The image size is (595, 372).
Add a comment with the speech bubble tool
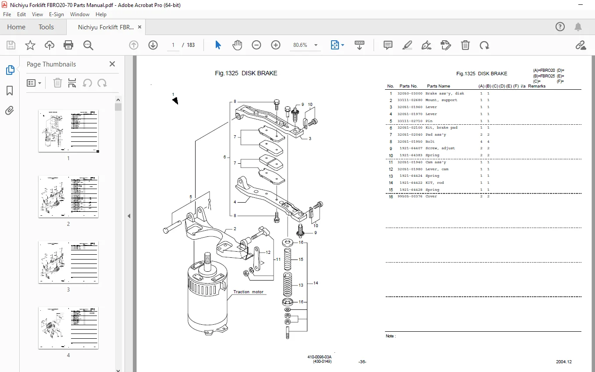(x=388, y=45)
